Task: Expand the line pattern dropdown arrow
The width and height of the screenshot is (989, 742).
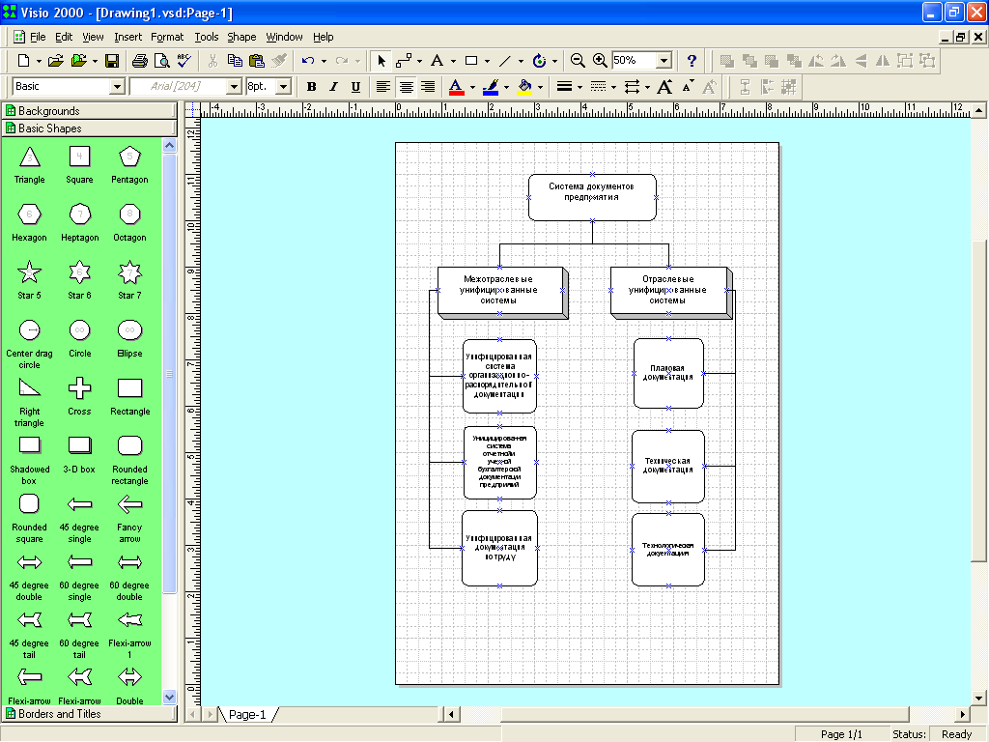Action: coord(613,87)
